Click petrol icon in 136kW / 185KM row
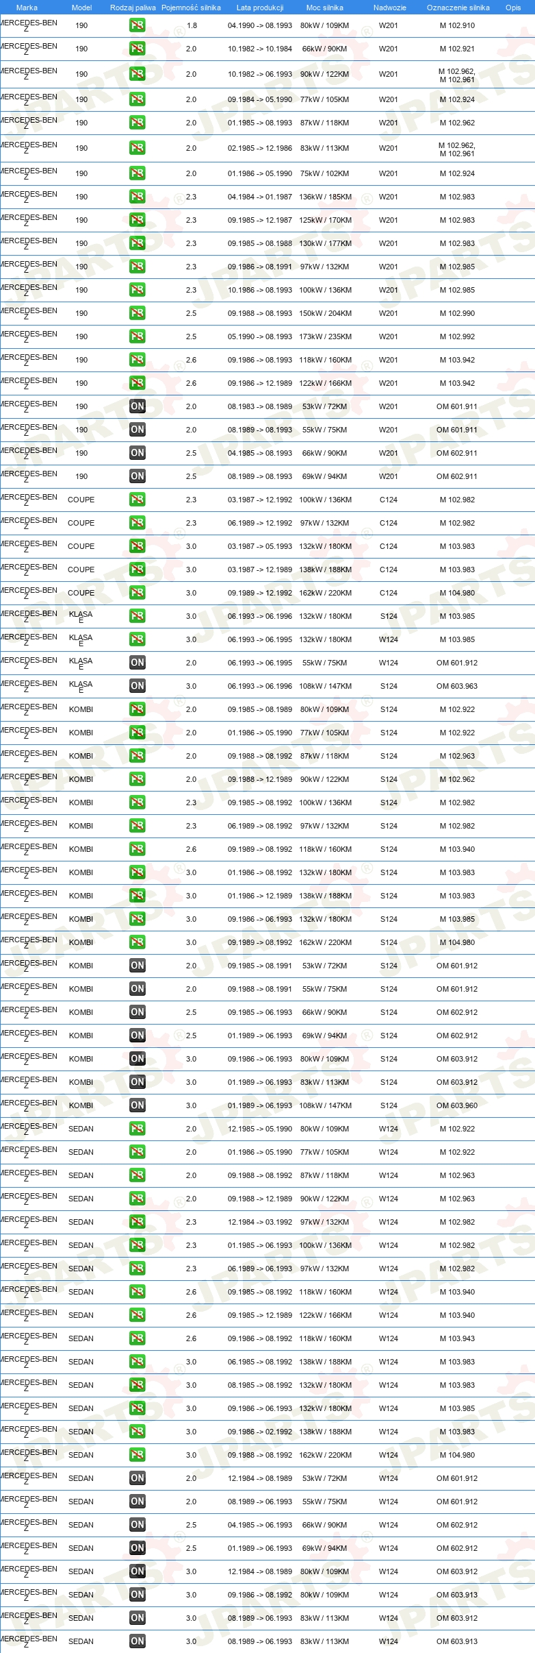The image size is (535, 1653). (x=138, y=197)
